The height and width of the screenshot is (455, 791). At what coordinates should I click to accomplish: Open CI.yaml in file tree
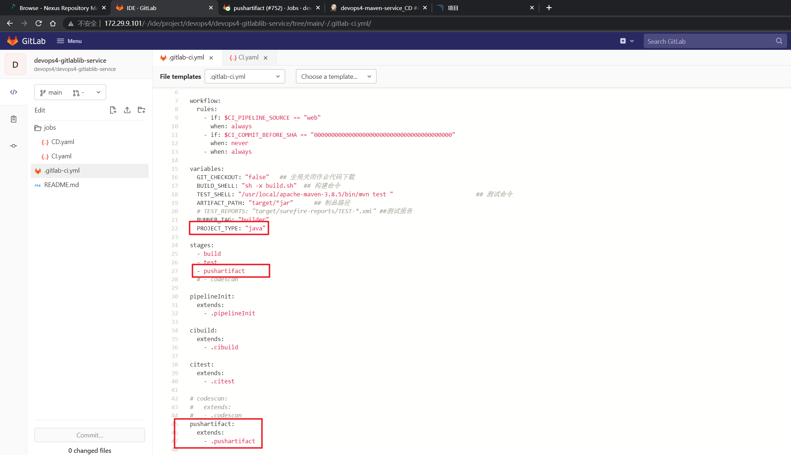[x=90, y=156]
